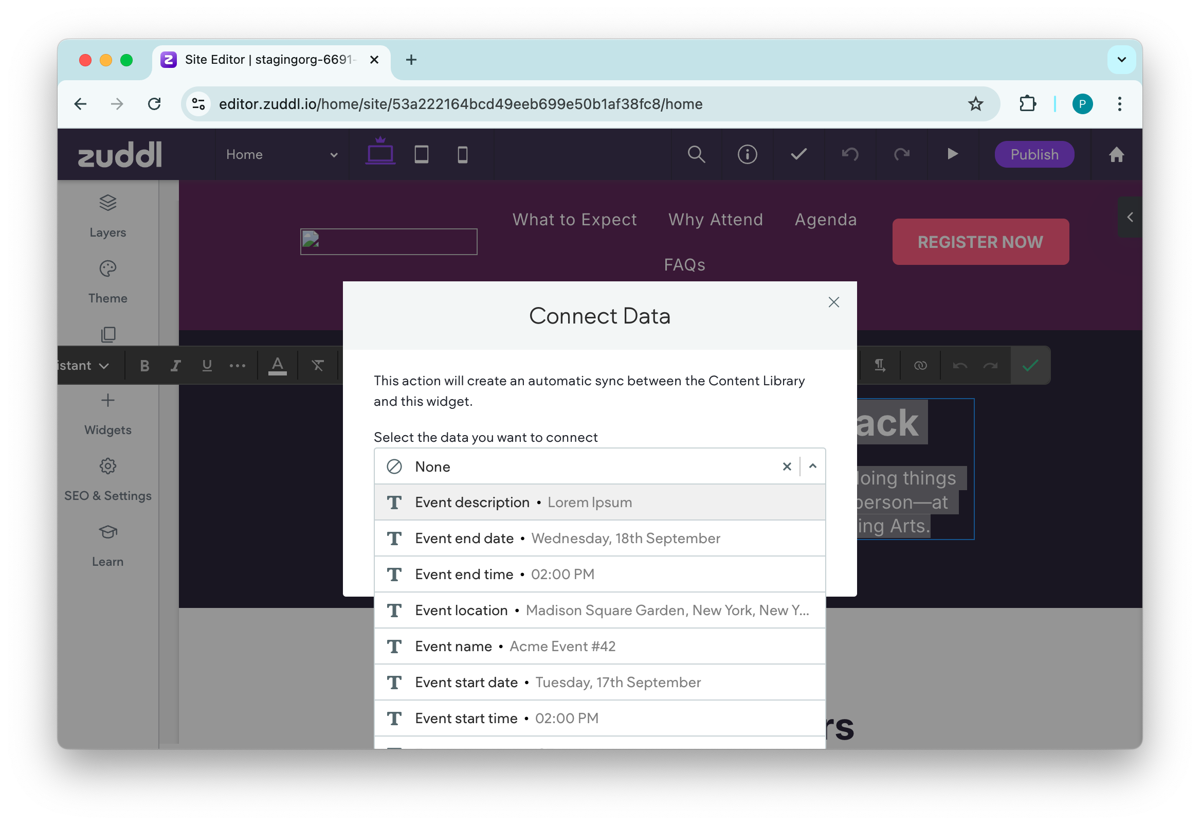This screenshot has height=825, width=1200.
Task: Click the info circle icon
Action: (747, 154)
